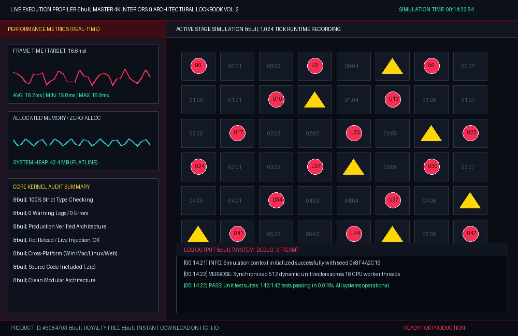Click the yellow triangle between 02:05 and U23
This screenshot has width=518, height=336.
[431, 133]
